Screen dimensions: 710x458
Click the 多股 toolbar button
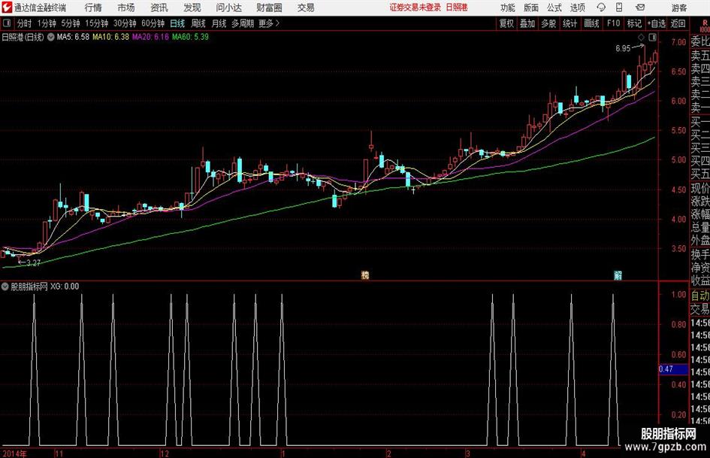[548, 23]
